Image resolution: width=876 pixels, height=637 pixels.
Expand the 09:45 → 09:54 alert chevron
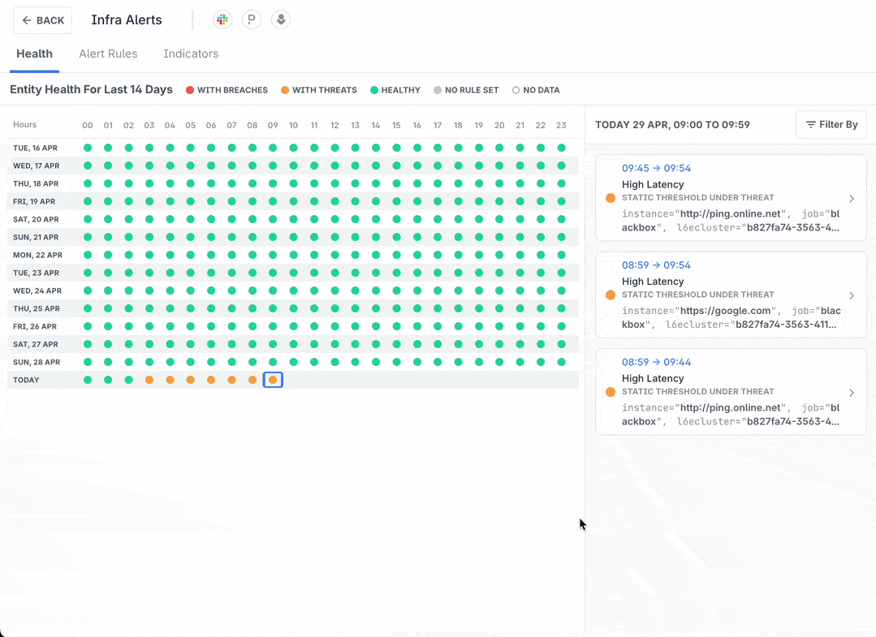pyautogui.click(x=851, y=199)
